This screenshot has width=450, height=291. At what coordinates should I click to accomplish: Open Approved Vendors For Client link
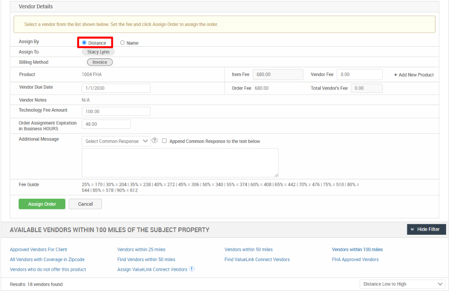click(x=39, y=250)
